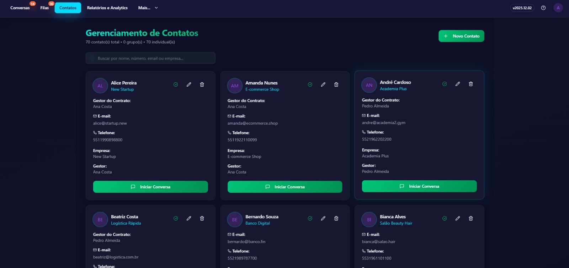The height and width of the screenshot is (268, 569).
Task: Start conversation with André Cardoso
Action: (419, 186)
